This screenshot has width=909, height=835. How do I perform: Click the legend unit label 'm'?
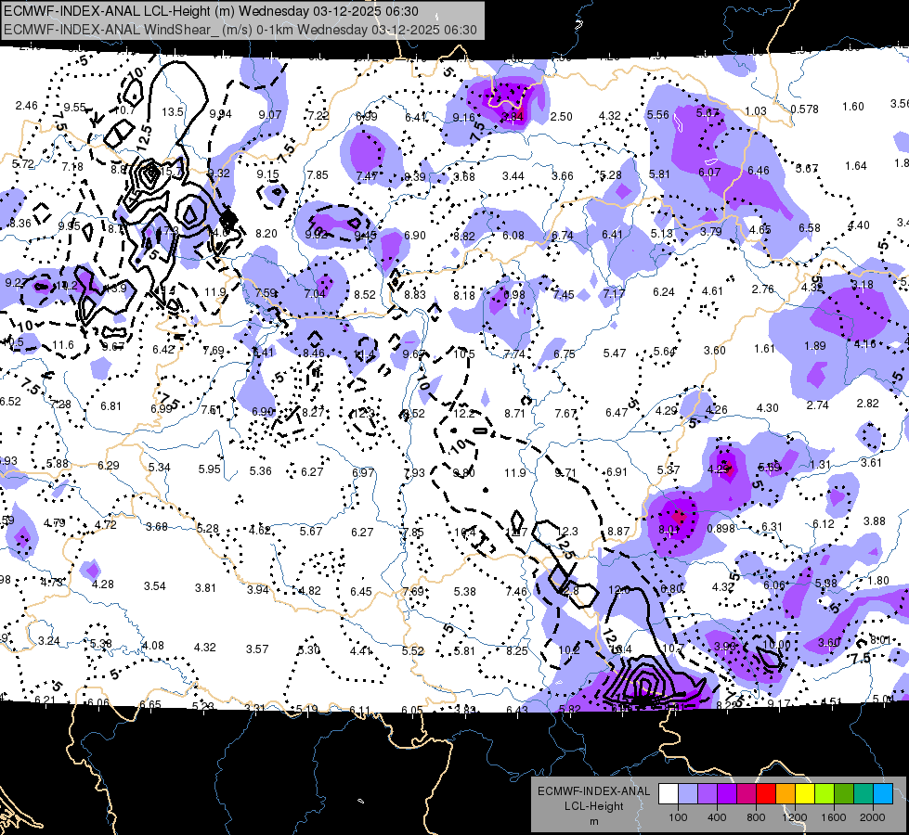tap(593, 821)
